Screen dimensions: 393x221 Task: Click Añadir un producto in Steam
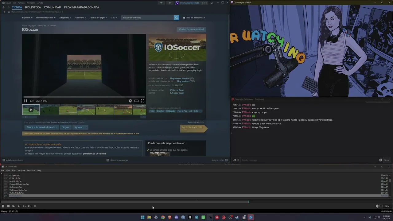(13, 160)
